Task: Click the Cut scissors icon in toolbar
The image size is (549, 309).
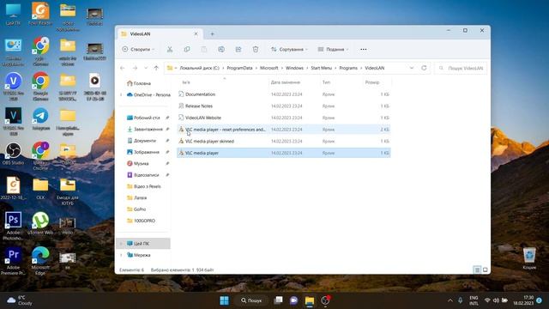Action: pos(170,50)
